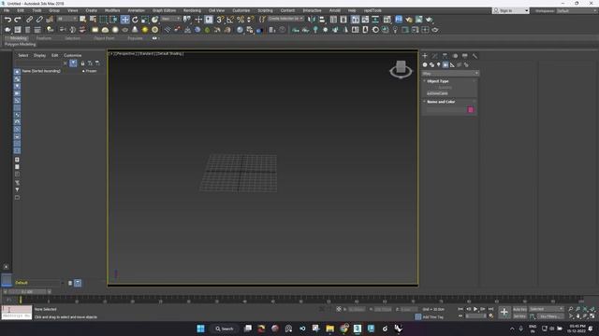Open the object subcategory dropdown in Create panel
Viewport: 599px width, 336px height.
tap(450, 74)
